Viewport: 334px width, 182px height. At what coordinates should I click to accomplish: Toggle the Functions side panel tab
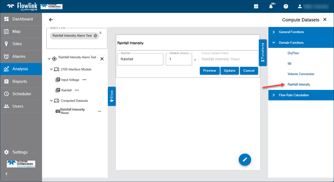[262, 52]
